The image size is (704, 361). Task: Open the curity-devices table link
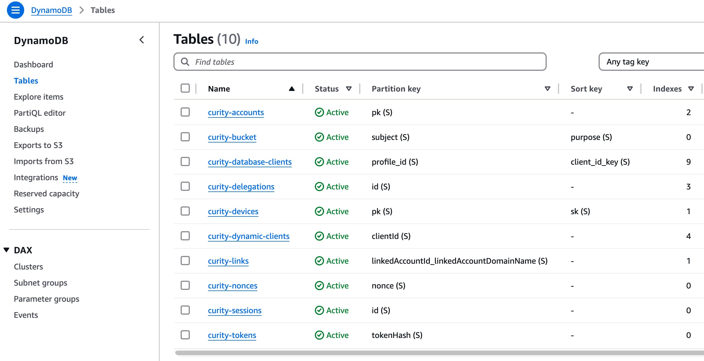233,211
